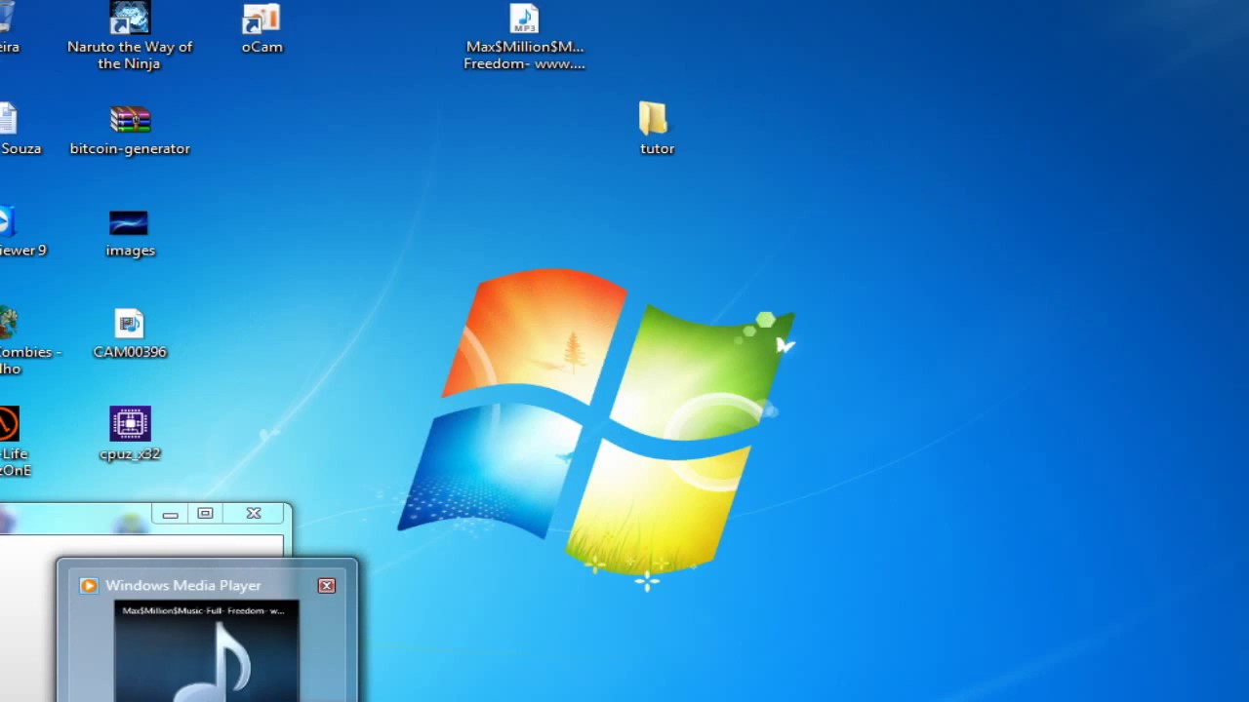
Task: Select the CAM00396 video file
Action: [130, 334]
